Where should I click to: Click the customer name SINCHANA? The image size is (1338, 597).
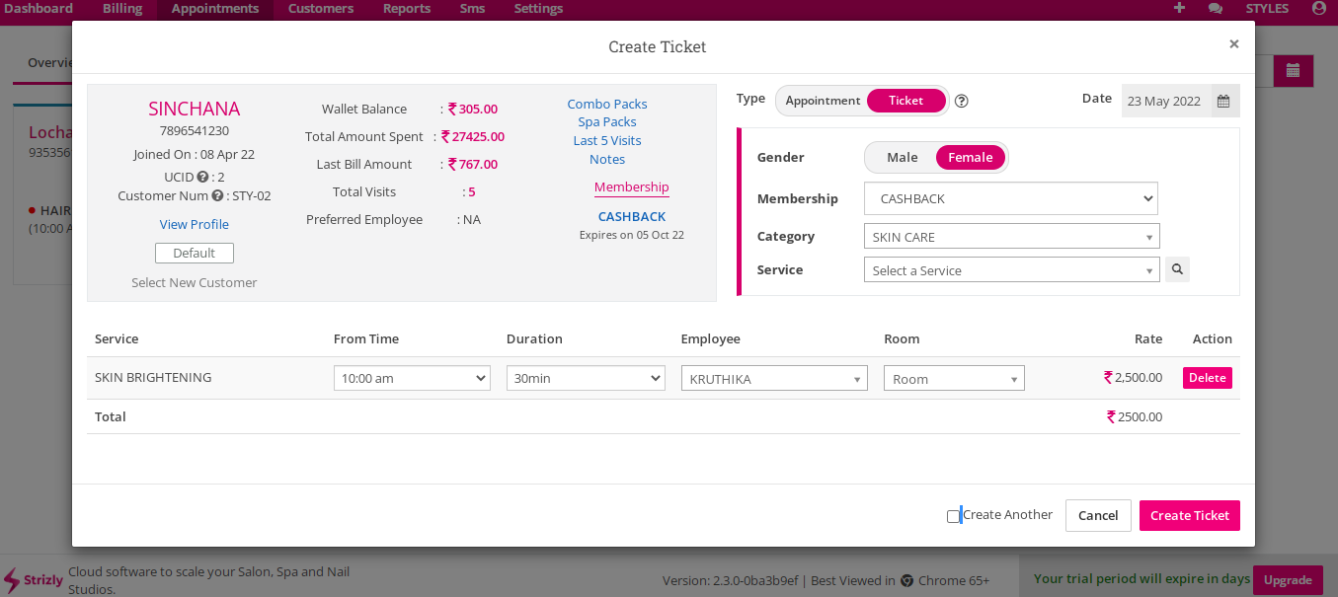coord(195,109)
